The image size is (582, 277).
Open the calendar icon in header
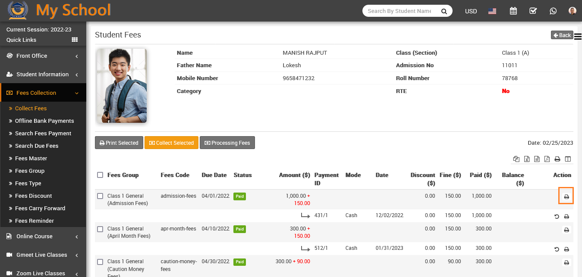coord(513,11)
